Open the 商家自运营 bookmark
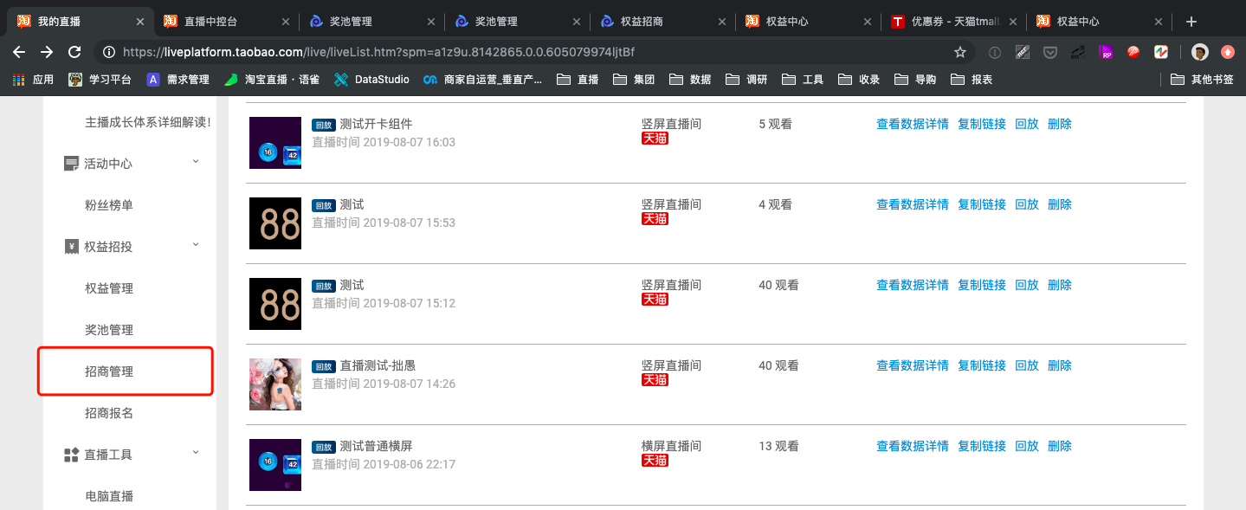Viewport: 1246px width, 510px height. [x=482, y=79]
